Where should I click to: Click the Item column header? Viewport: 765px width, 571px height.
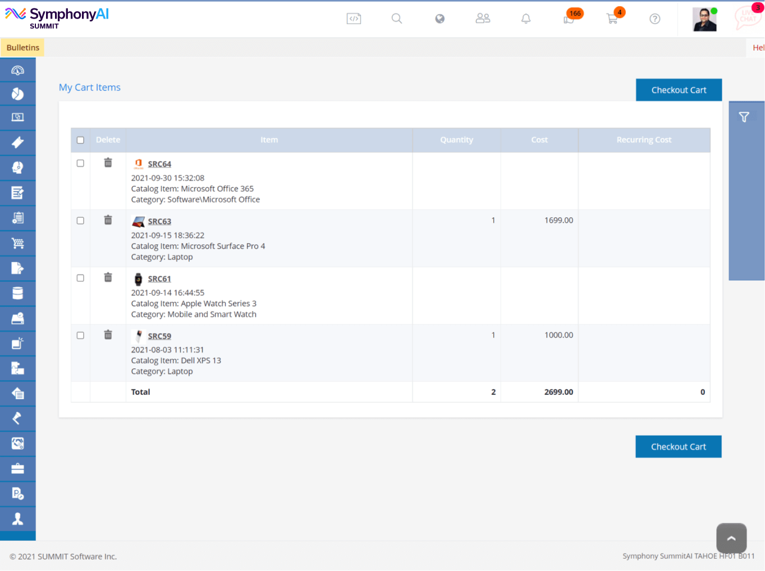pyautogui.click(x=269, y=140)
